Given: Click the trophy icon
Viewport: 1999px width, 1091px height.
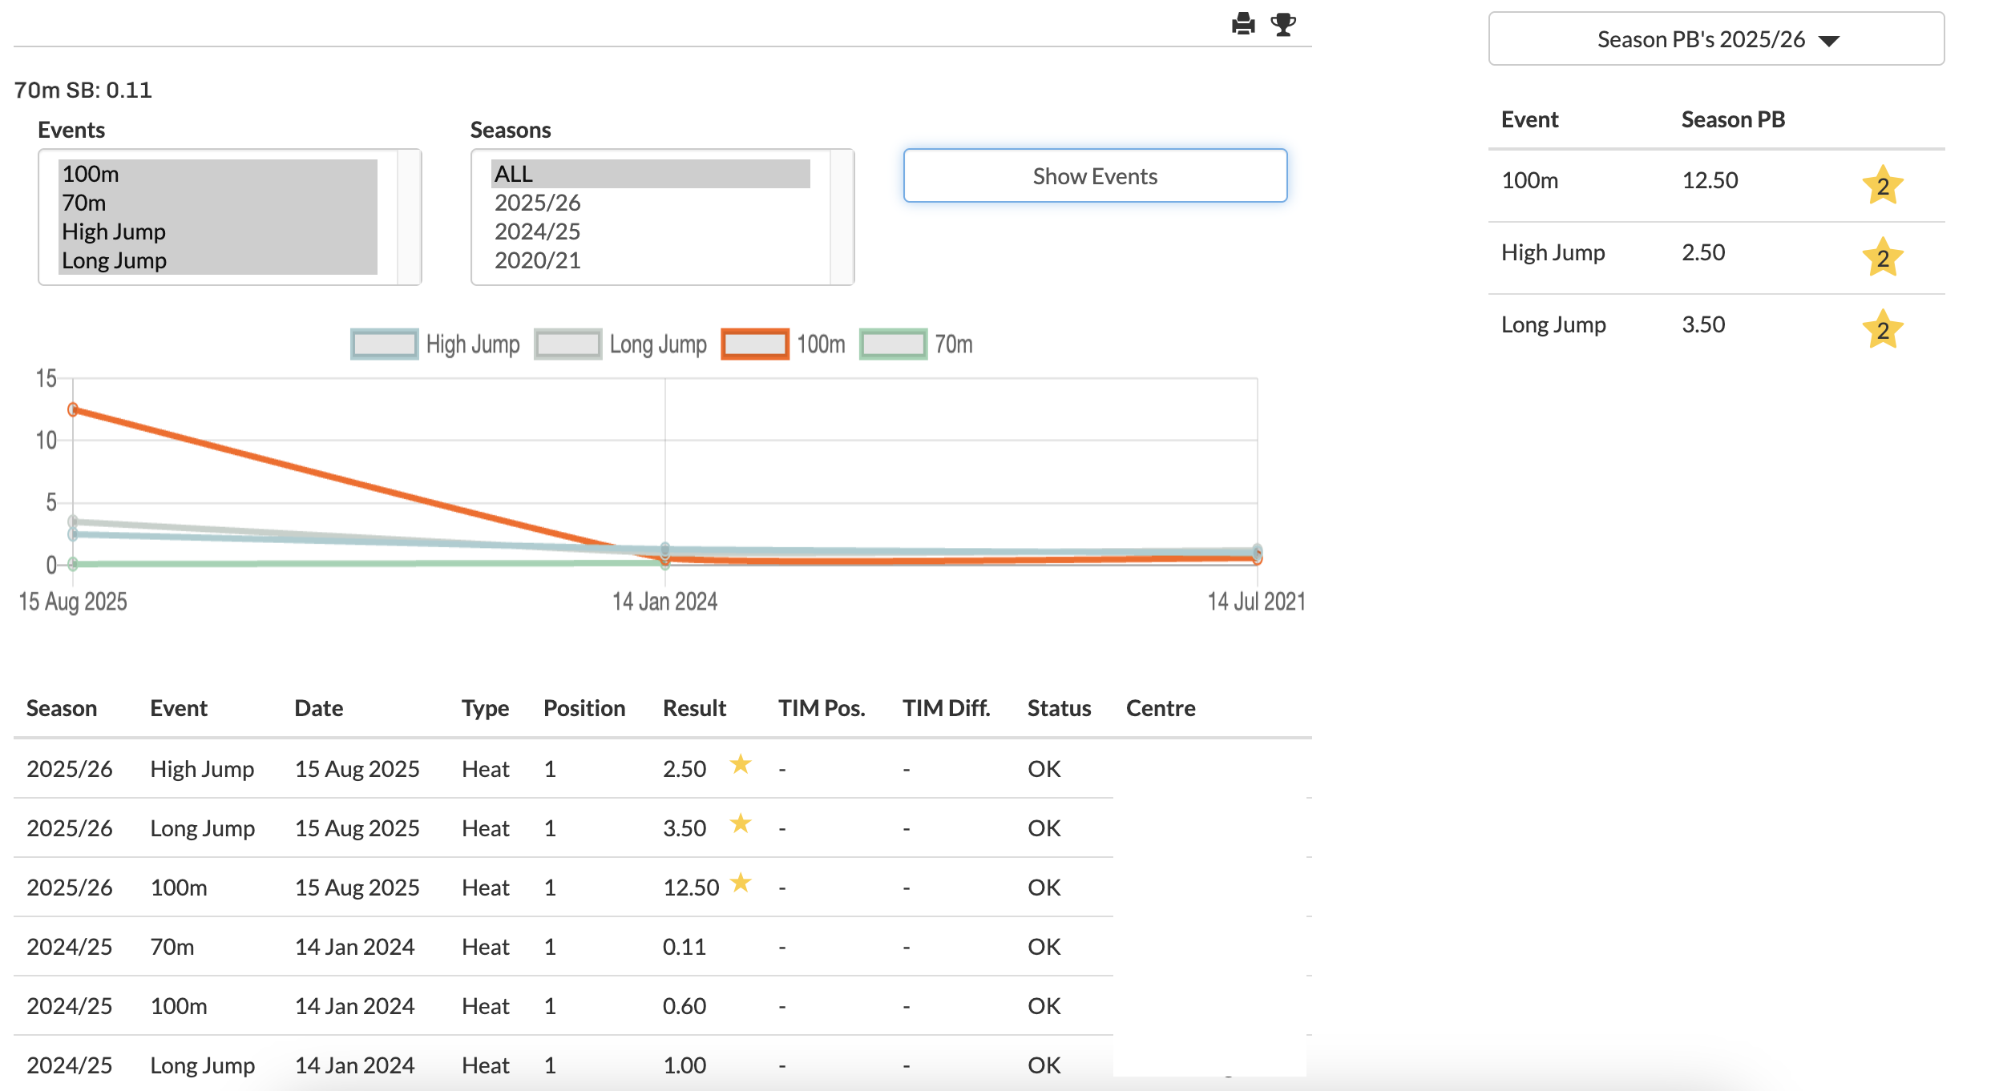Looking at the screenshot, I should pos(1283,24).
